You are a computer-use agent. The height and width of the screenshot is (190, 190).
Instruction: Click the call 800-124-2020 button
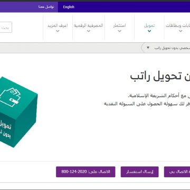(x=85, y=172)
